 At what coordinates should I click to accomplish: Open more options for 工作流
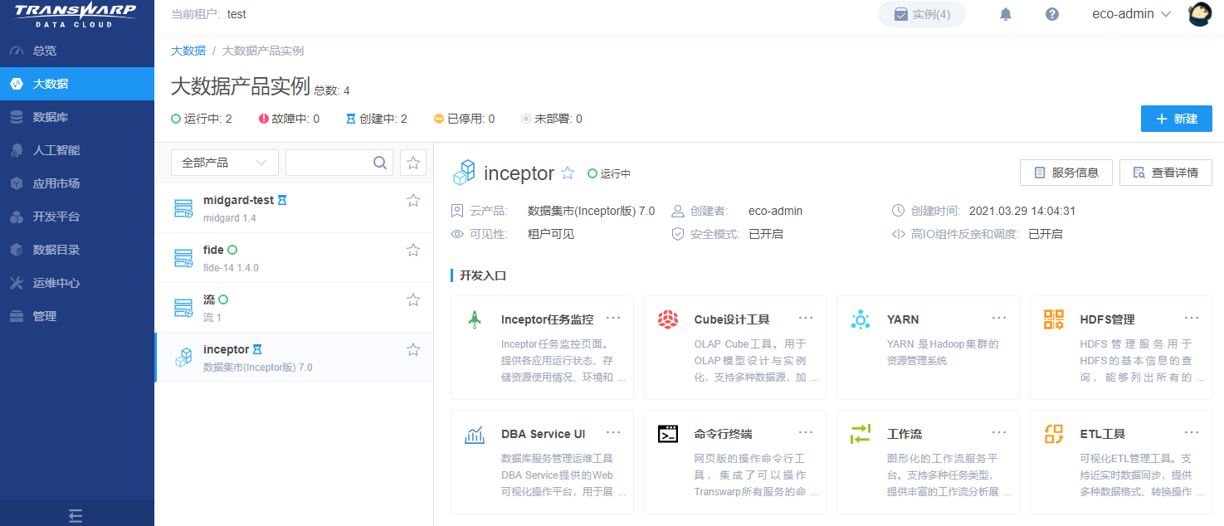coord(999,432)
